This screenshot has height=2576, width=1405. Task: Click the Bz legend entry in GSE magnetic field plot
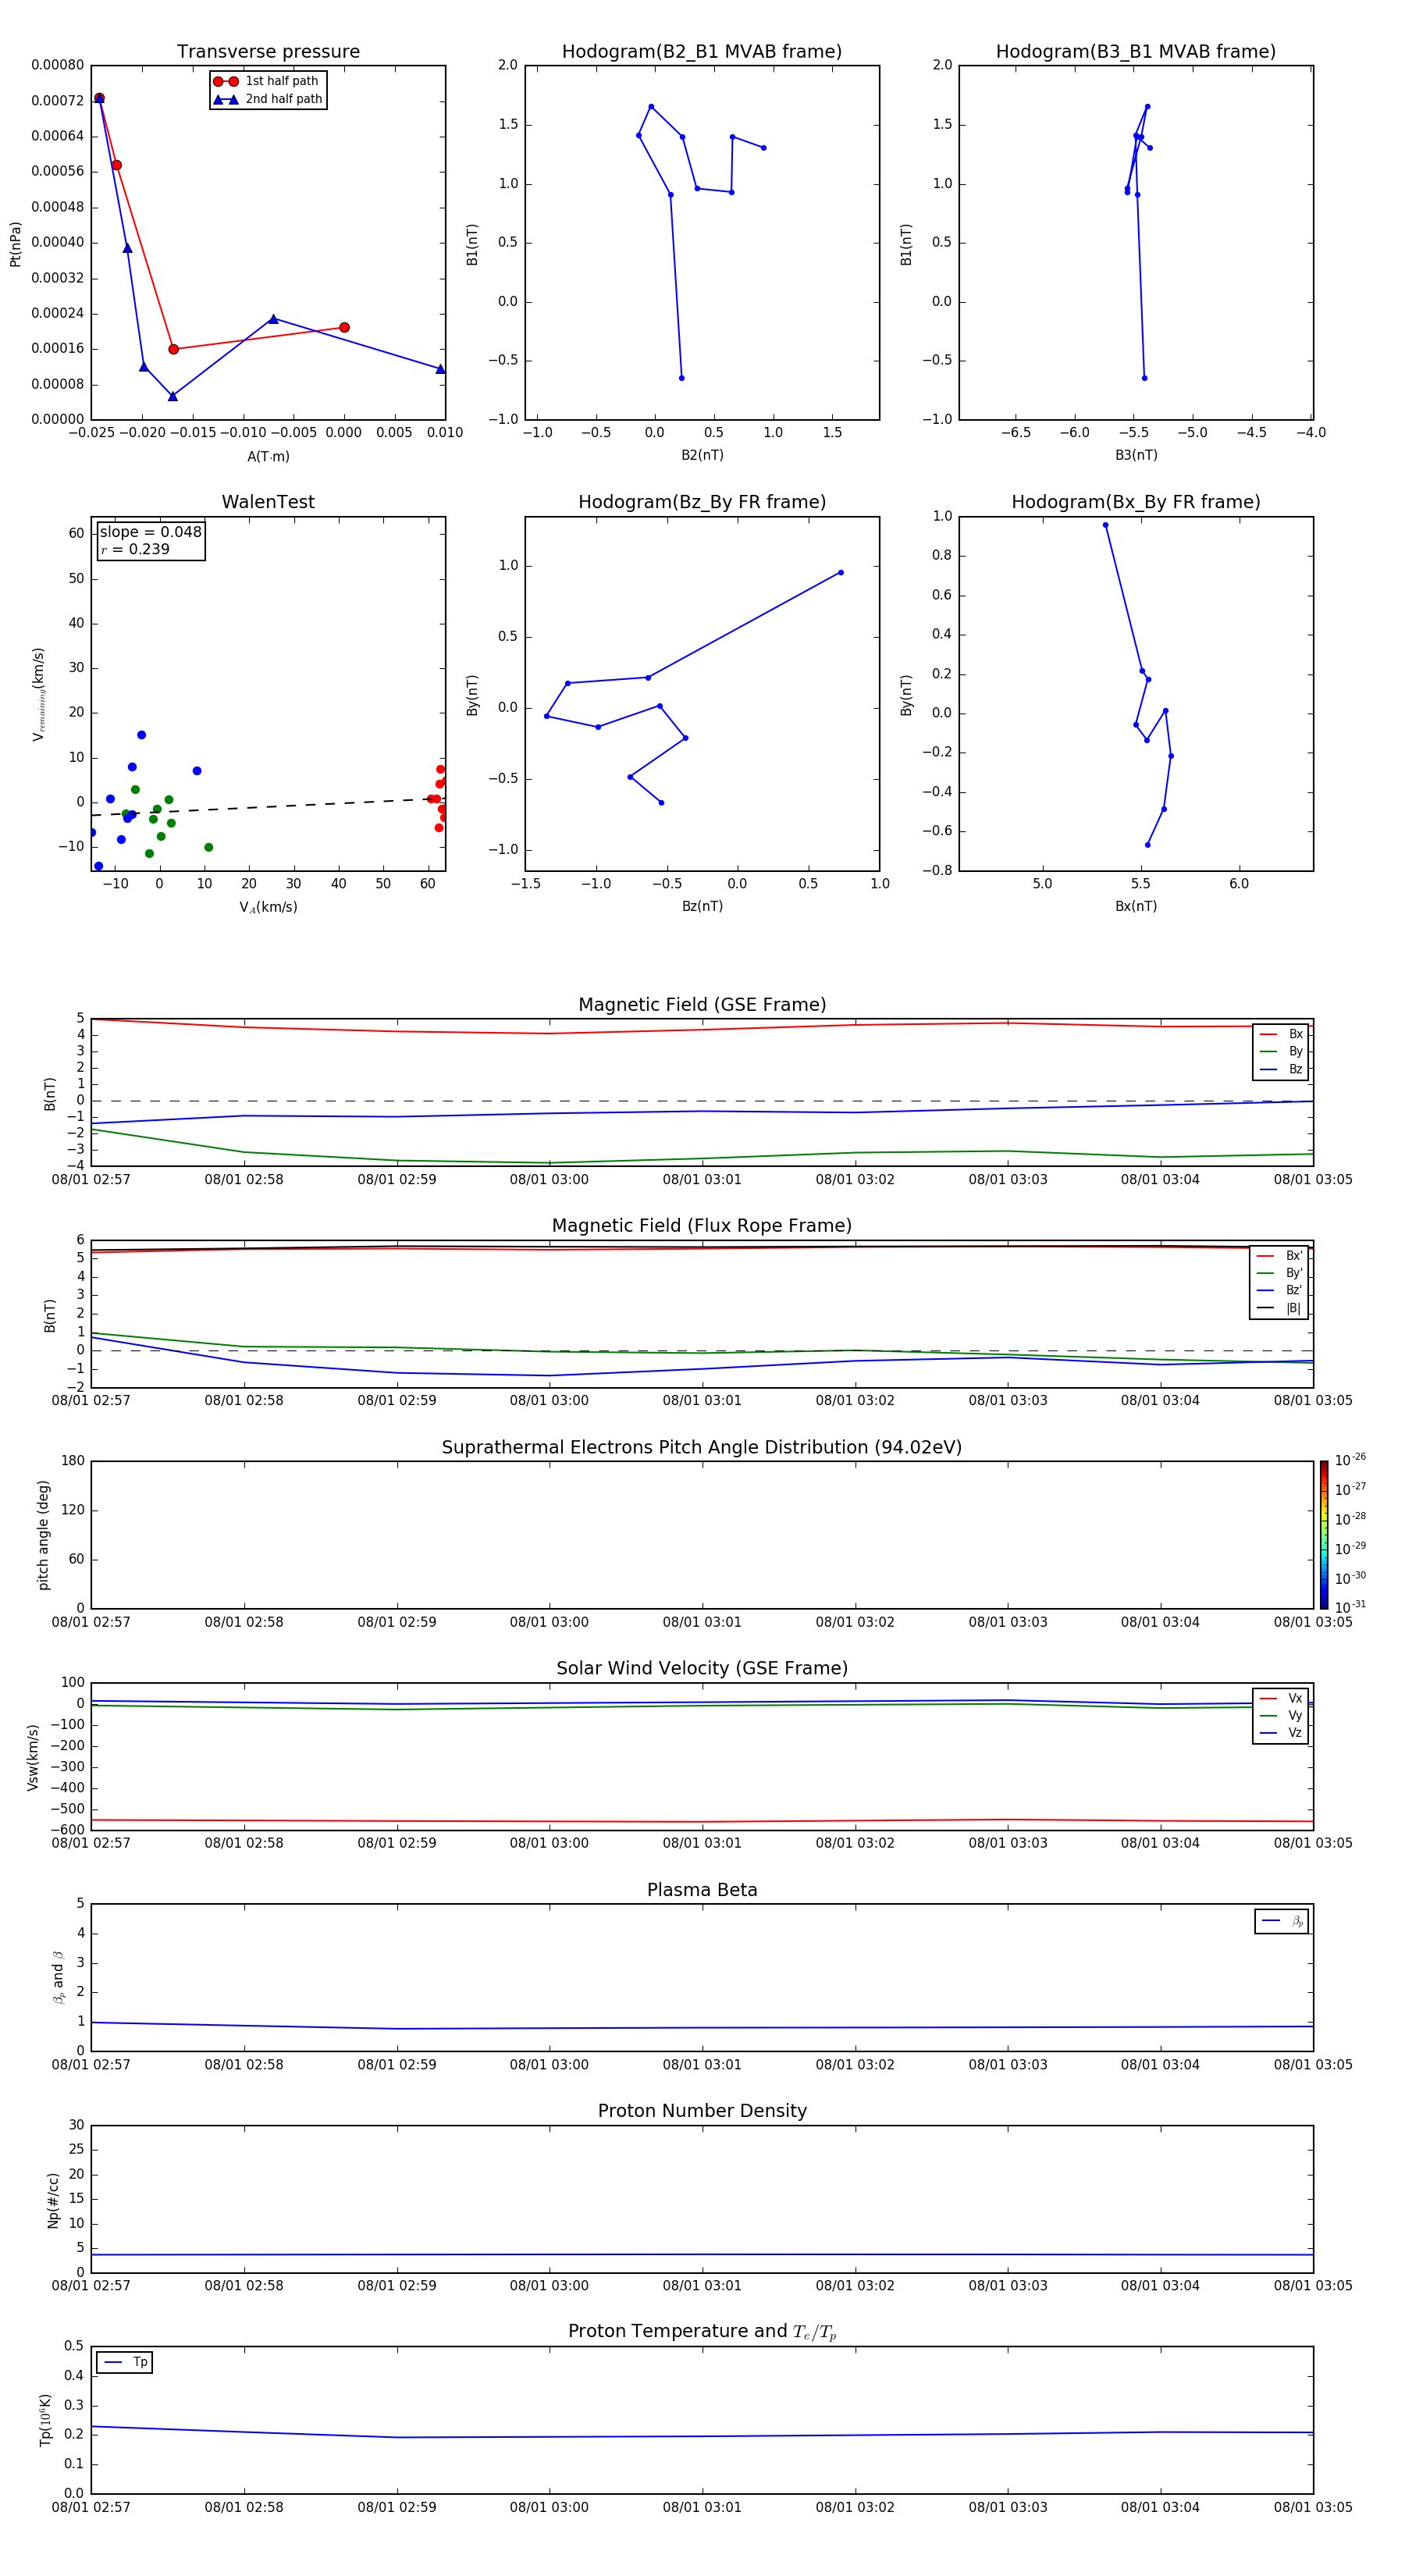tap(1281, 1069)
